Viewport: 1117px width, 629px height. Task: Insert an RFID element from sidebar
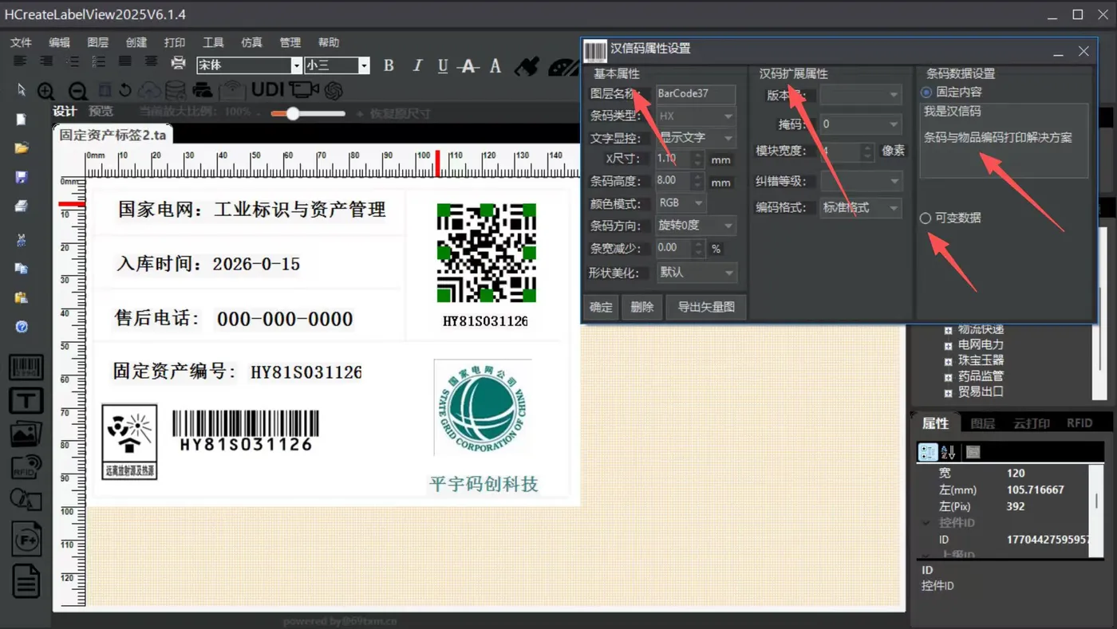pos(26,467)
